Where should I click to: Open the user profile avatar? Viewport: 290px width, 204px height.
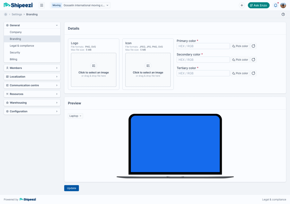[x=283, y=5]
